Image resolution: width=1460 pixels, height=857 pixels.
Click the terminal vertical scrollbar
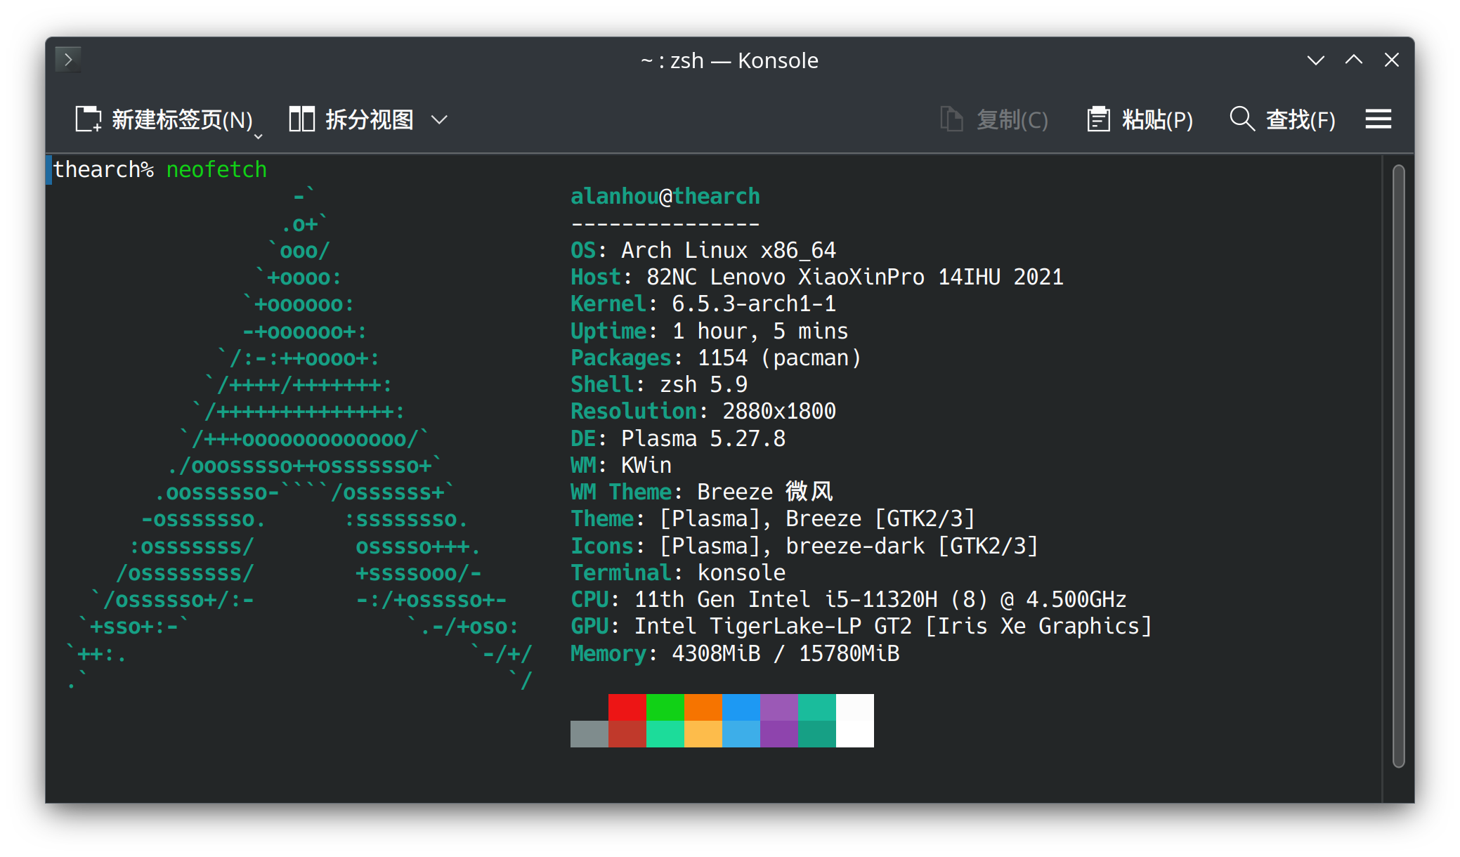coord(1398,466)
